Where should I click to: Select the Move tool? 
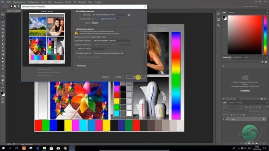coord(3,15)
